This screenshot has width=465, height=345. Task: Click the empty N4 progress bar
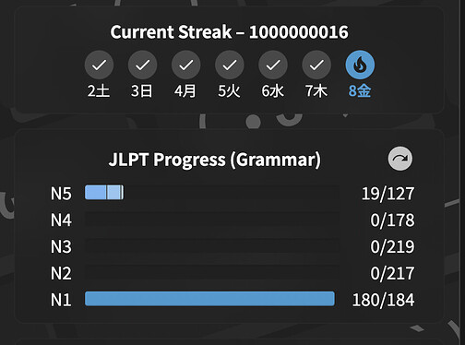[x=212, y=219]
